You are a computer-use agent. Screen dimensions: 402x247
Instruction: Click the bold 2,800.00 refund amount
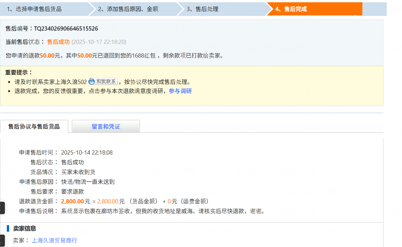coord(72,201)
